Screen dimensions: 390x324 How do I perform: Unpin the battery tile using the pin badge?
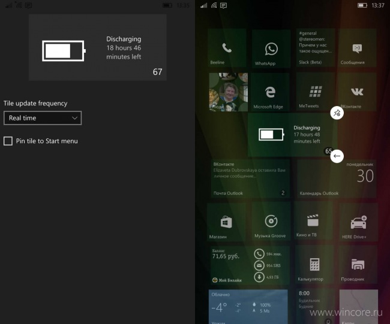coord(337,113)
